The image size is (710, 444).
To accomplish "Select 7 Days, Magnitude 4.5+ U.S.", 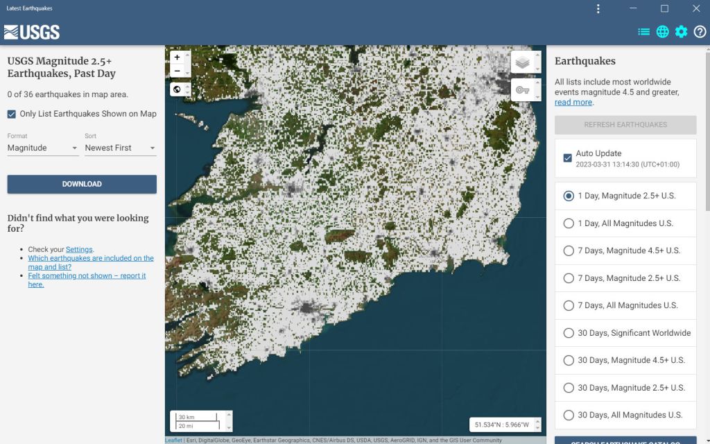I will point(569,250).
